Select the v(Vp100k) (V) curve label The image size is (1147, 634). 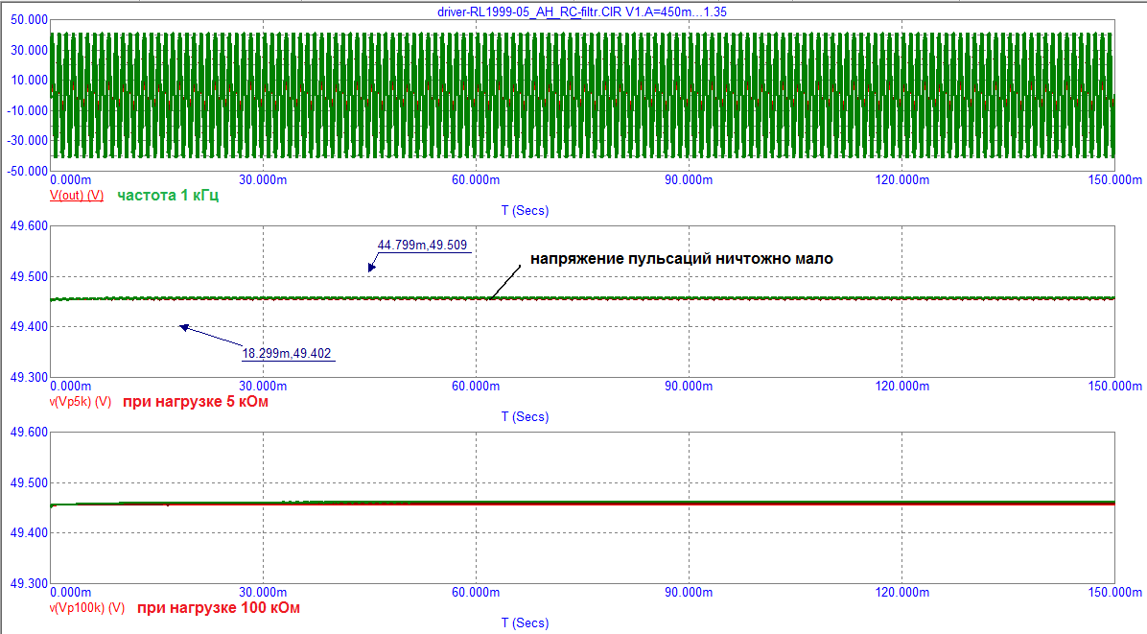[x=87, y=608]
